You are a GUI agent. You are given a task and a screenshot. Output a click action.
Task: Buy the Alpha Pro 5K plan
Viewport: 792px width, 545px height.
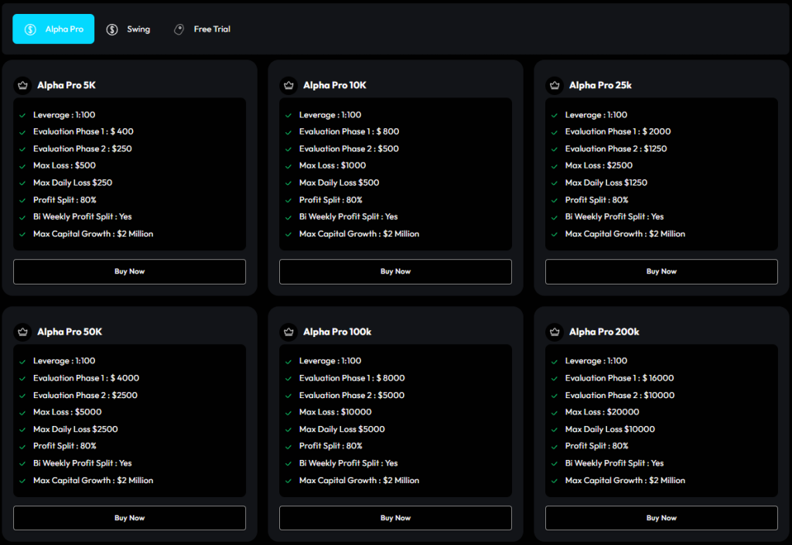(129, 271)
